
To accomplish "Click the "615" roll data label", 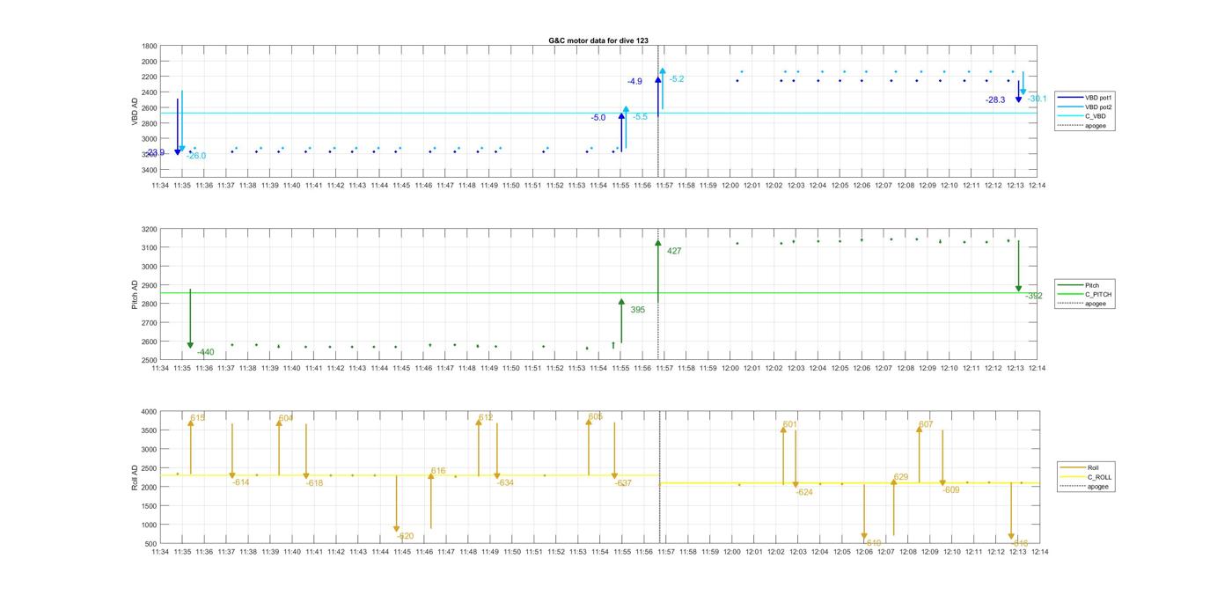I will pyautogui.click(x=198, y=418).
